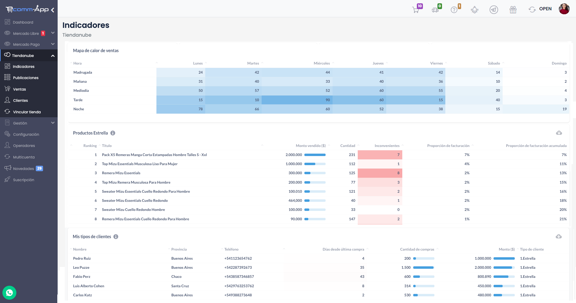The height and width of the screenshot is (303, 576).
Task: Show info for Productos Estrella
Action: (113, 133)
